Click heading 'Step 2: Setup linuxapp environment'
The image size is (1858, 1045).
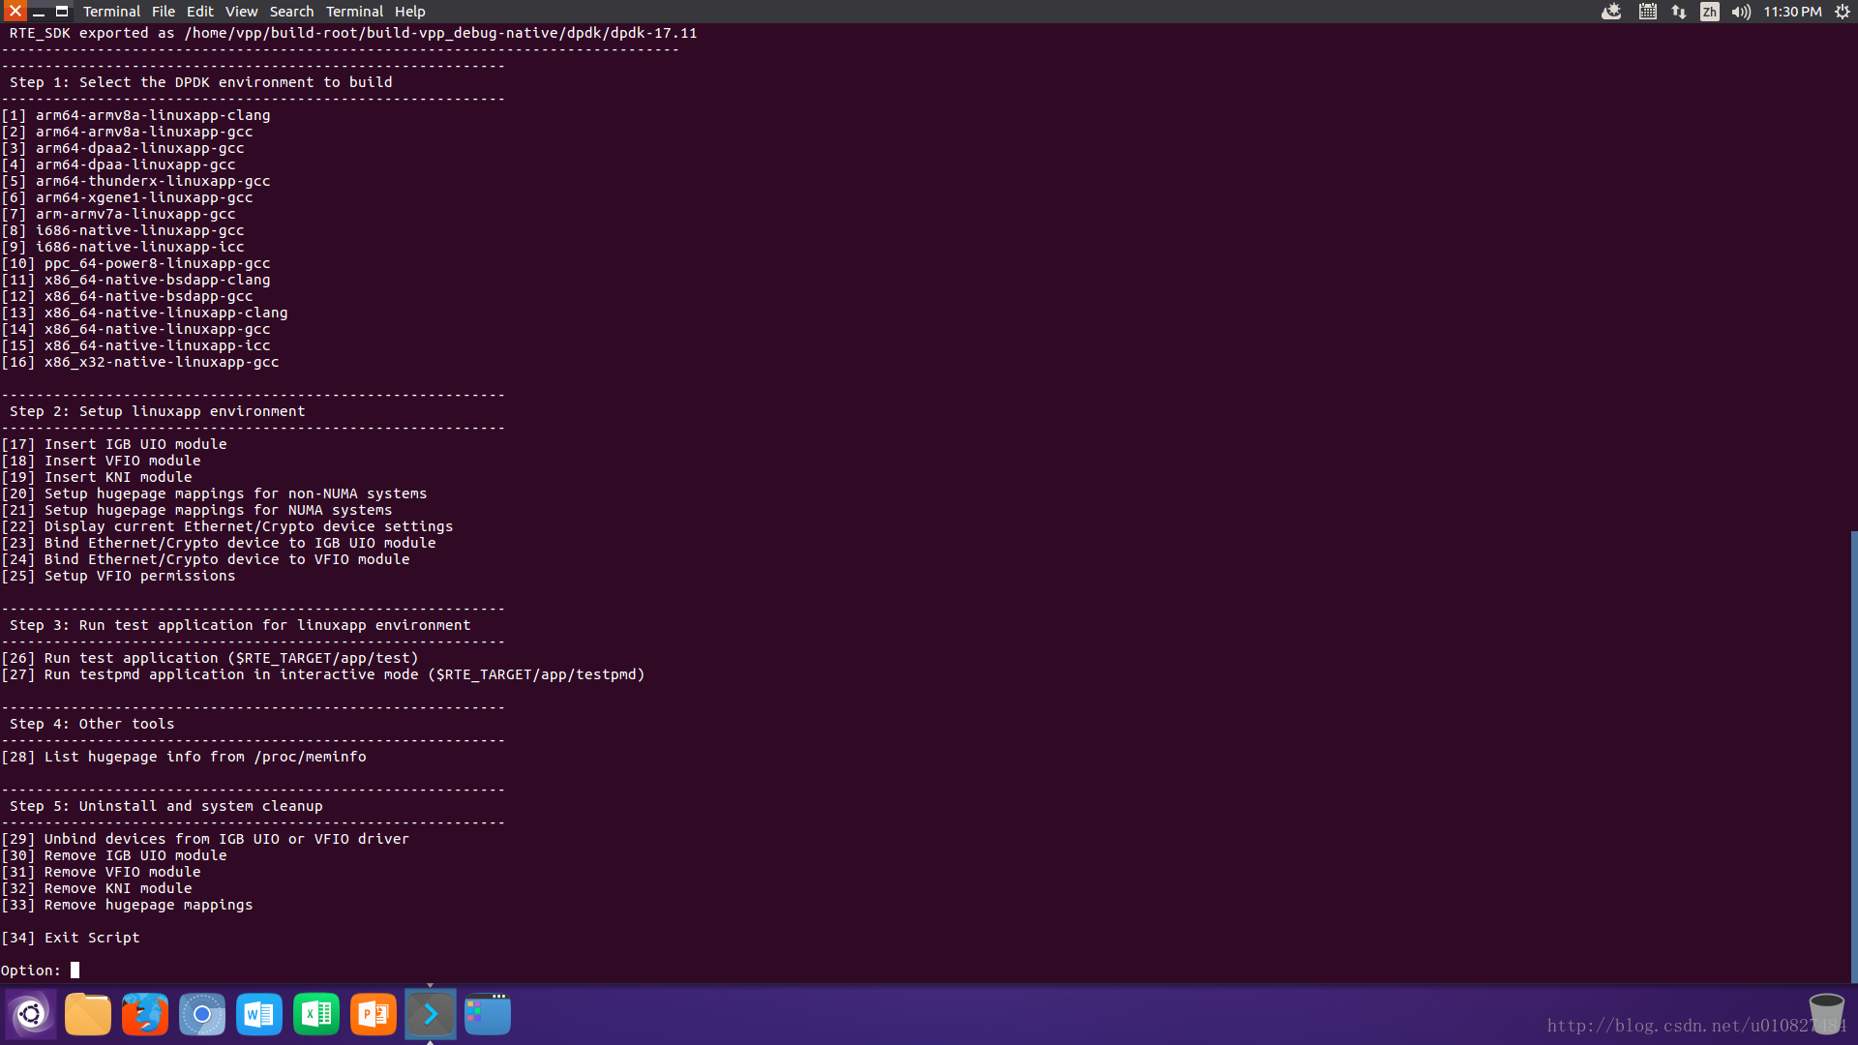pos(158,411)
